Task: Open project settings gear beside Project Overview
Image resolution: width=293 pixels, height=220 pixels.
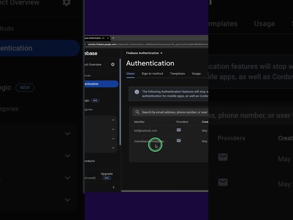Action: pos(113,64)
